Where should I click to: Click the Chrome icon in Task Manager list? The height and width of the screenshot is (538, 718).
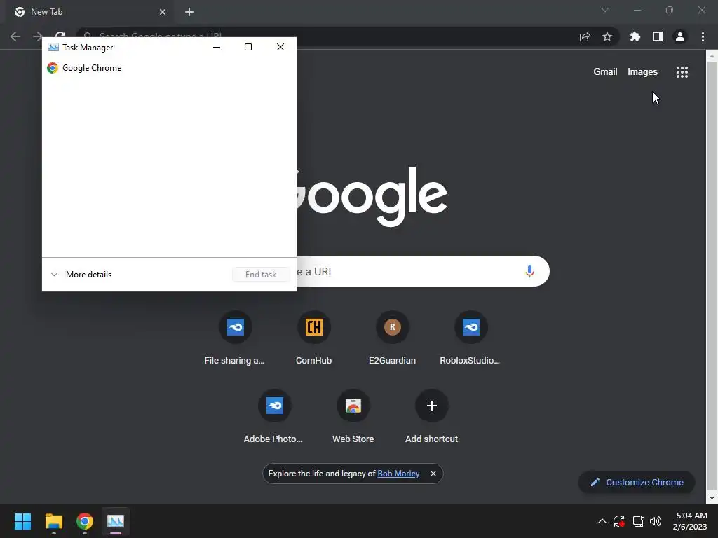tap(53, 68)
